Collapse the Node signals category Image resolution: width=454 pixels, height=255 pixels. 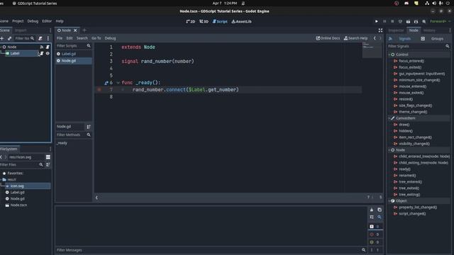[389, 150]
